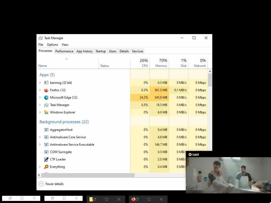Click the scroll-up arrow of process list
The height and width of the screenshot is (203, 271).
(210, 71)
